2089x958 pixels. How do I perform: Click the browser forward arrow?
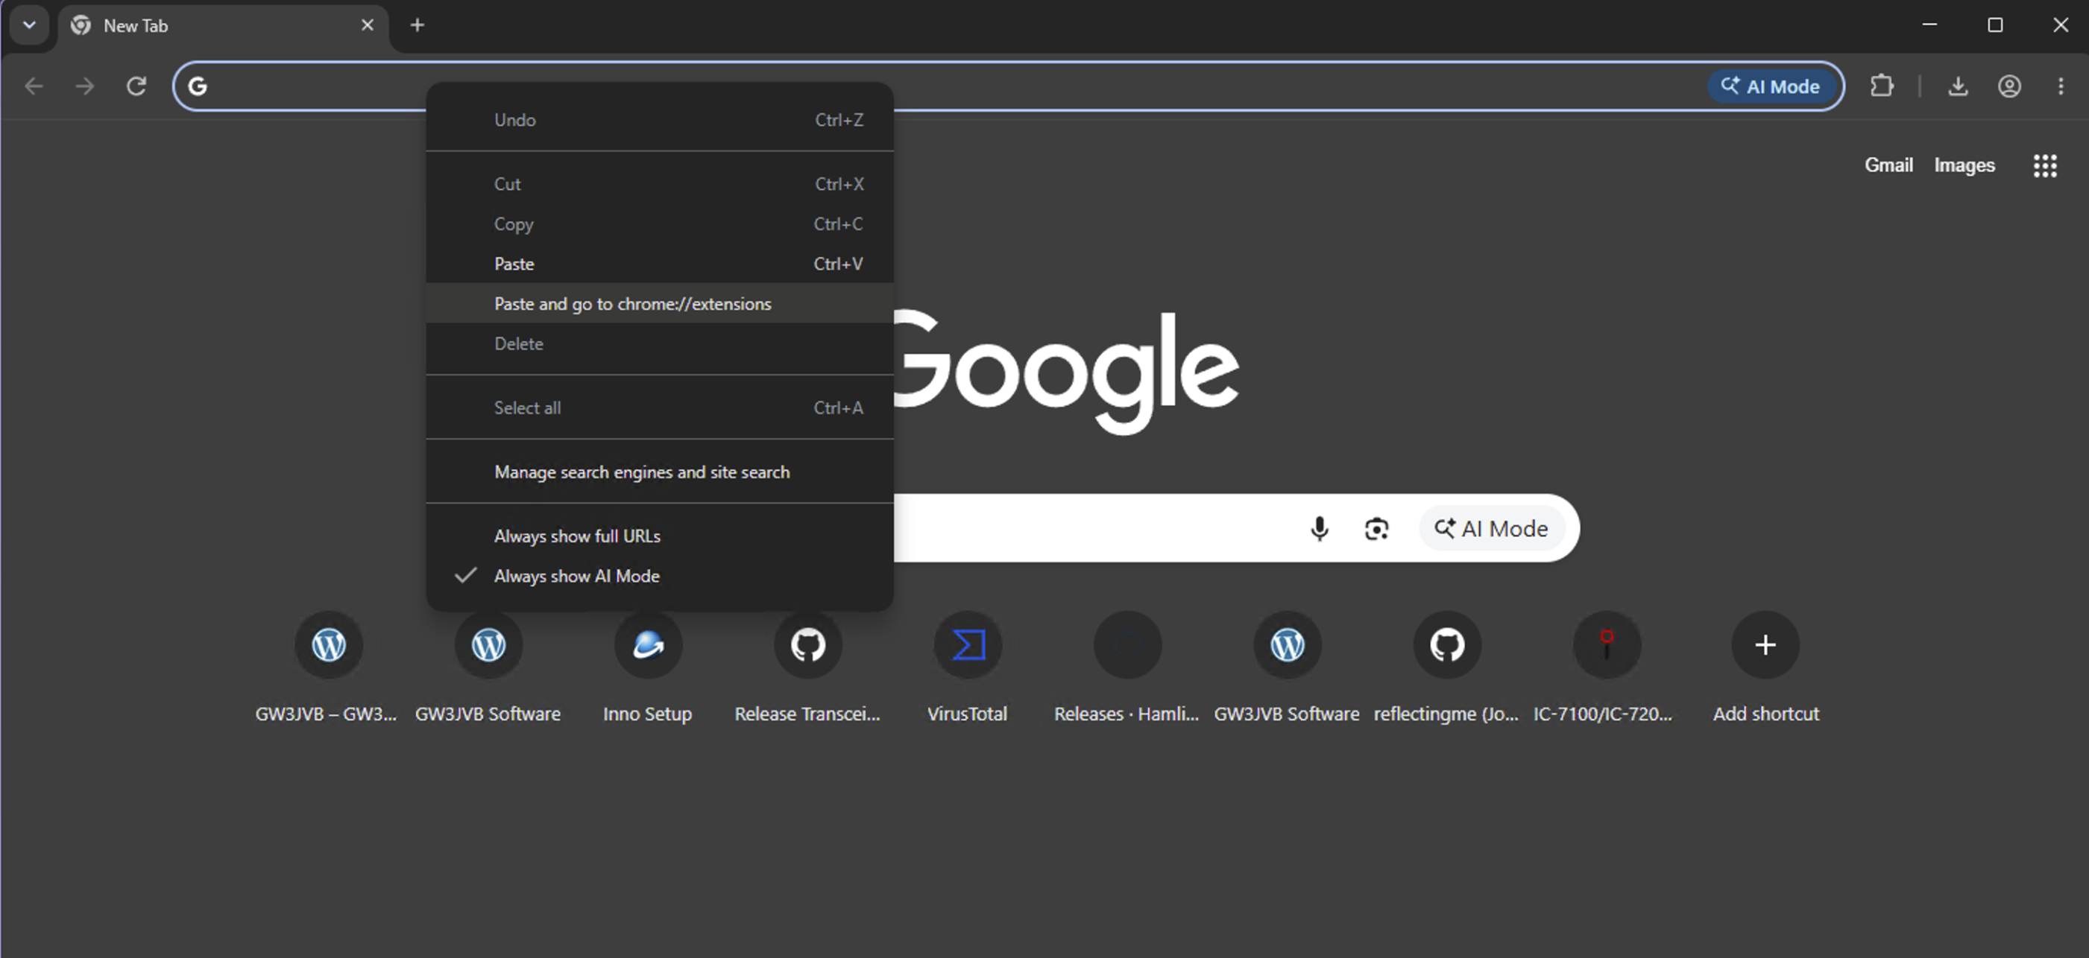85,86
